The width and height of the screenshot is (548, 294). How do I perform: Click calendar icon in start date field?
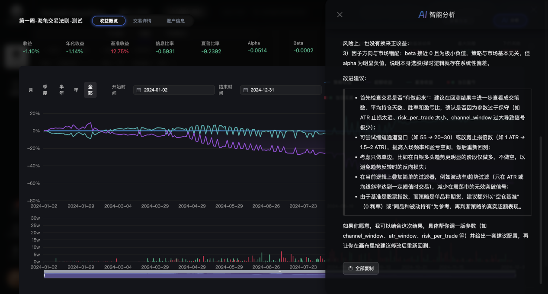(139, 90)
